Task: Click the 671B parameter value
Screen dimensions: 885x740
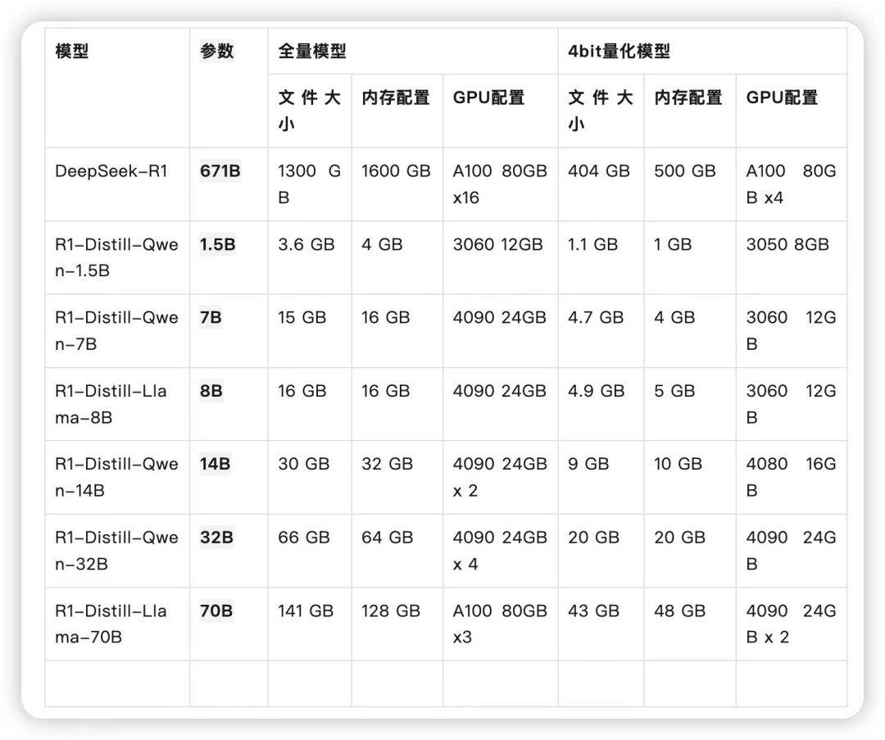Action: pyautogui.click(x=220, y=171)
